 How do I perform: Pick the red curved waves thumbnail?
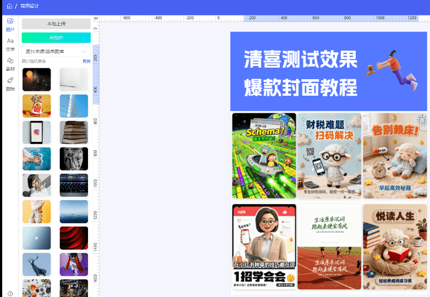point(74,238)
